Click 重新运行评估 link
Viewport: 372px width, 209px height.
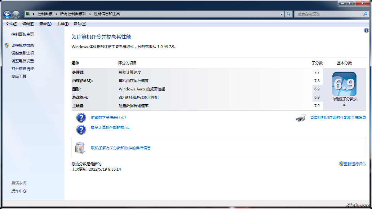click(x=355, y=164)
